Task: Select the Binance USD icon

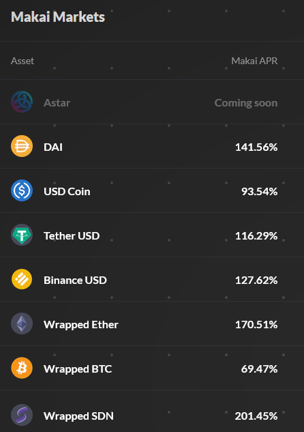Action: tap(22, 279)
